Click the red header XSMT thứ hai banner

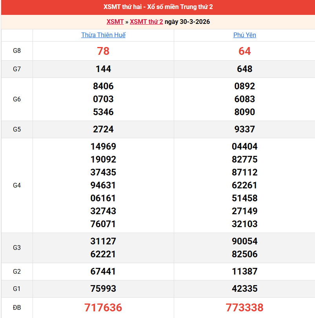(x=157, y=7)
